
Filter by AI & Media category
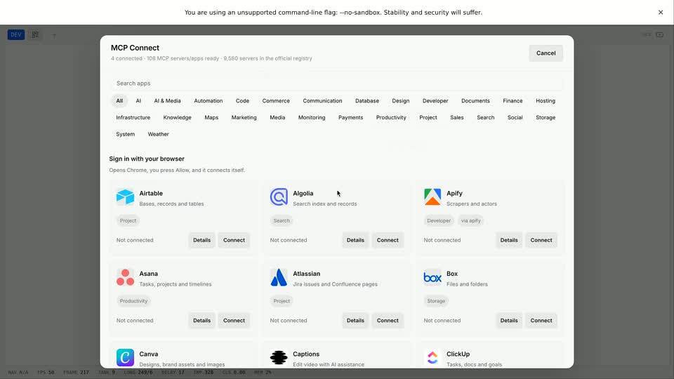[x=168, y=101]
